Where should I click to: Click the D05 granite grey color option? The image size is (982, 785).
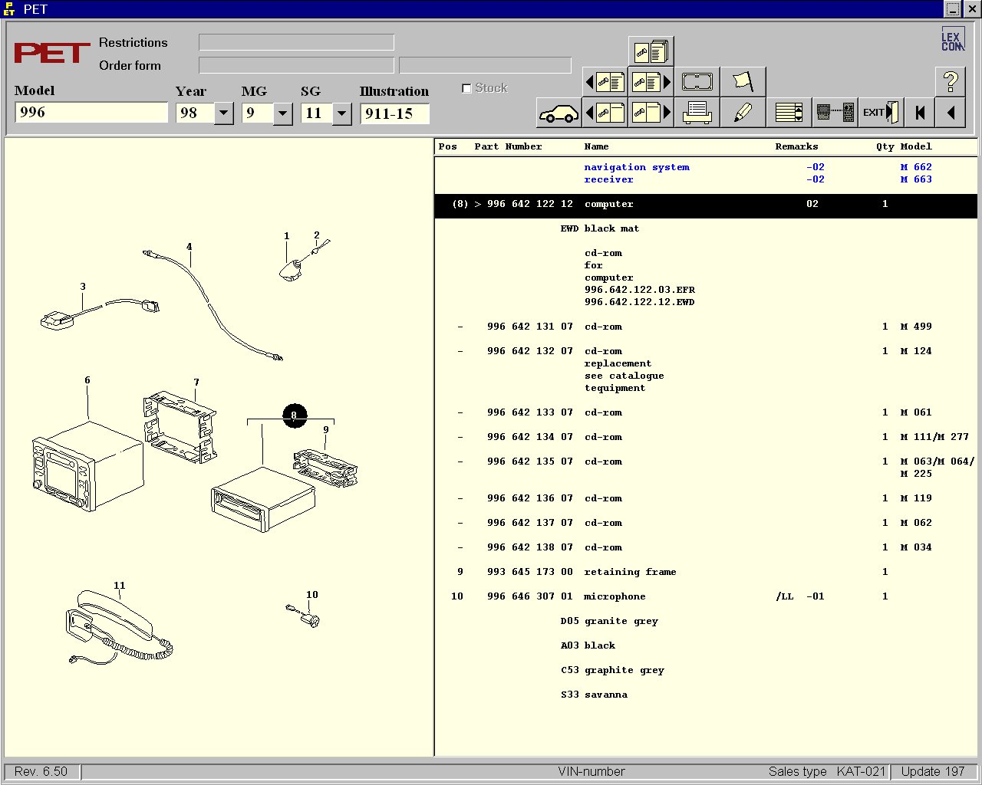coord(609,621)
